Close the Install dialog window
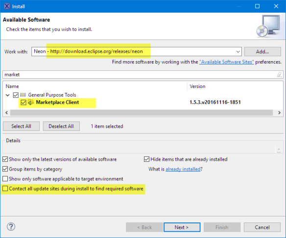This screenshot has height=238, width=286. [276, 6]
